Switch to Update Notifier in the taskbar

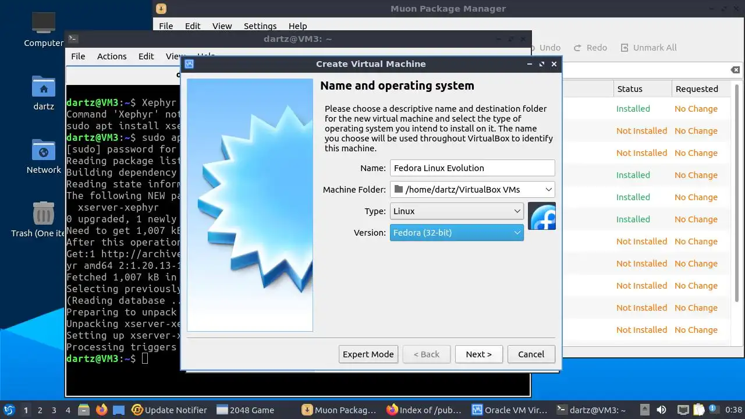169,410
